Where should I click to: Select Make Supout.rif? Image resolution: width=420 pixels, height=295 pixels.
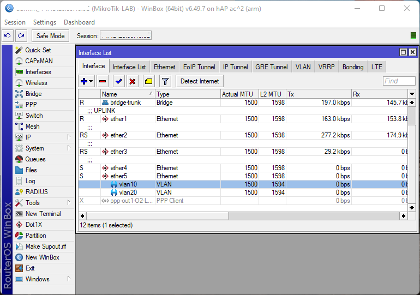pyautogui.click(x=44, y=246)
